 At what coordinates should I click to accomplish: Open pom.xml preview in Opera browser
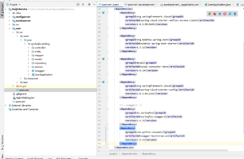point(225,14)
